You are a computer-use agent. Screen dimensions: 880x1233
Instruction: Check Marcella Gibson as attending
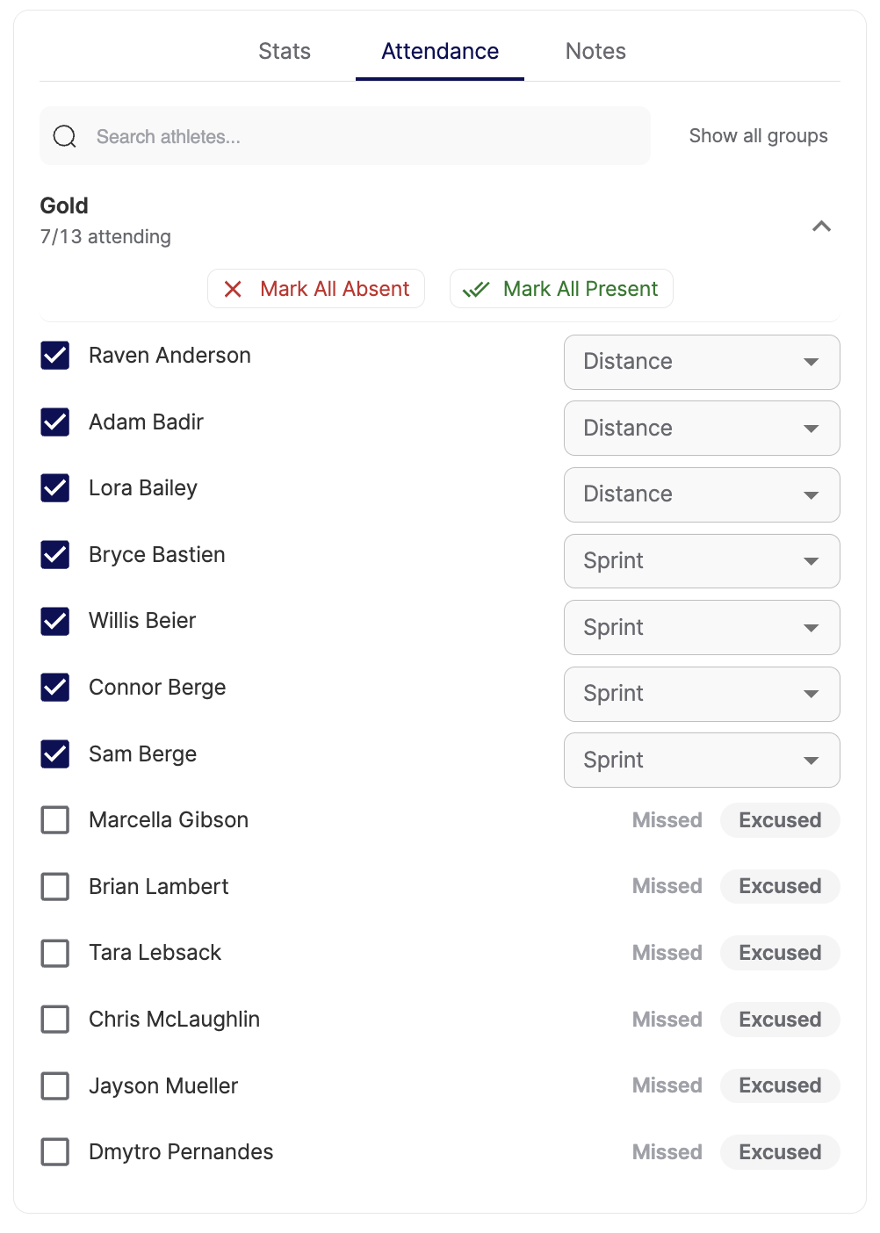pos(55,820)
